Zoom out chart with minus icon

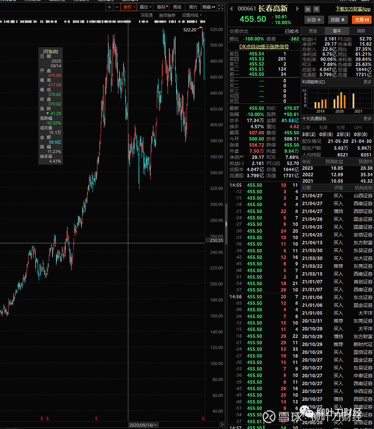(116, 7)
